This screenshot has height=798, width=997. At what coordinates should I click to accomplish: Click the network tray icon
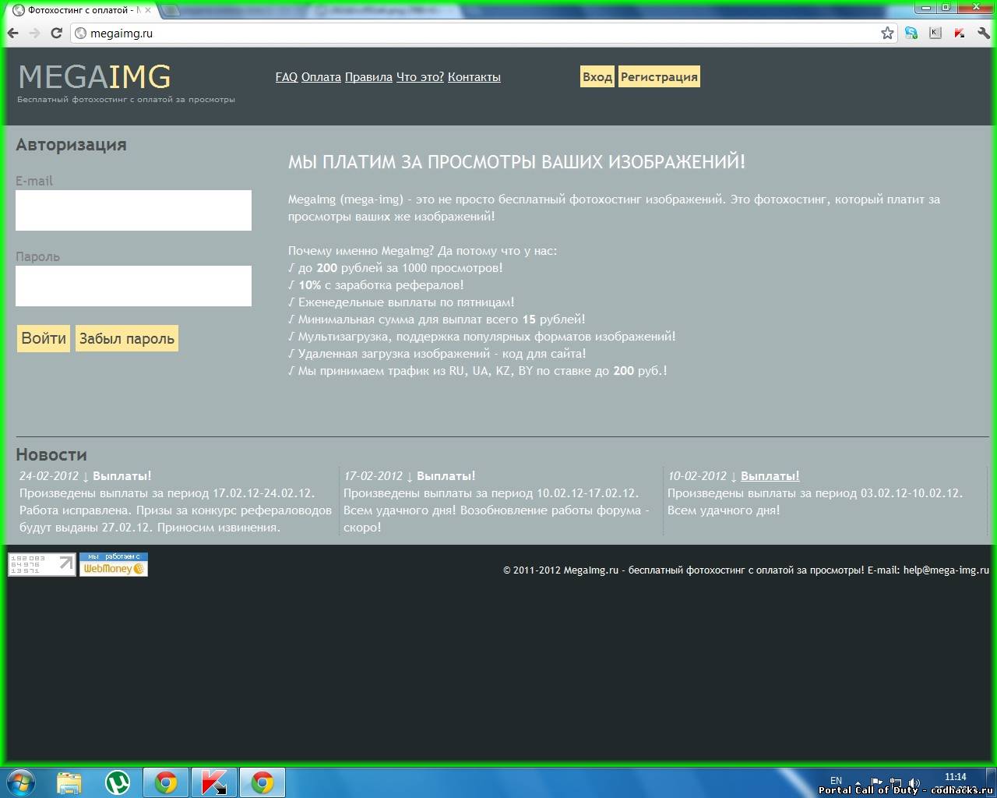pyautogui.click(x=896, y=782)
